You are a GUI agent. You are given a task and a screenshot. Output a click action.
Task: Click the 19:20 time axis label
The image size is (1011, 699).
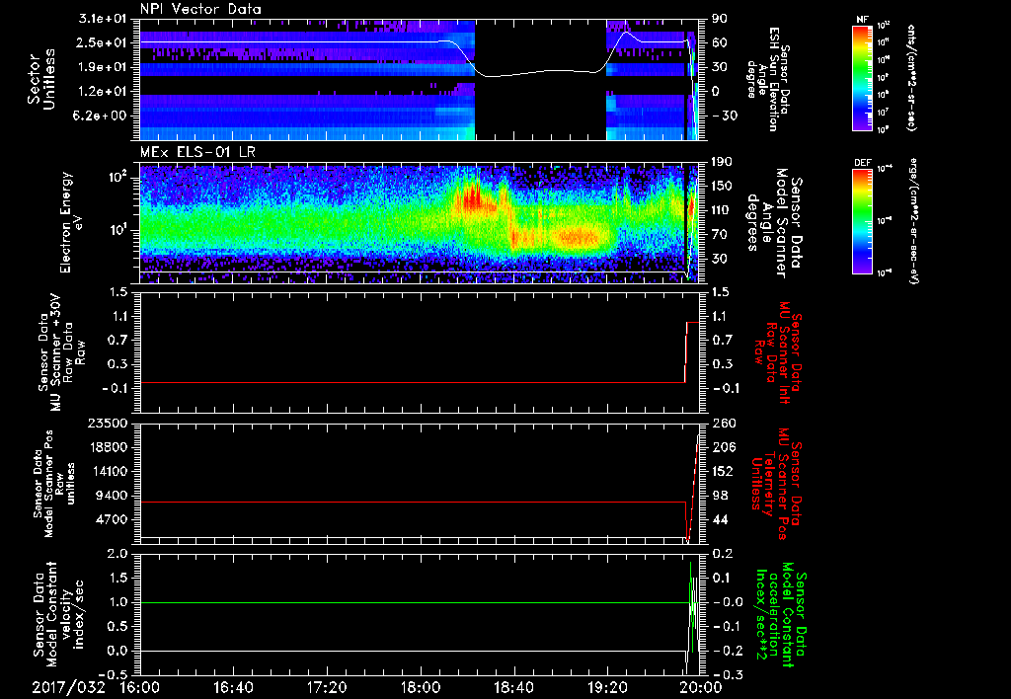606,687
